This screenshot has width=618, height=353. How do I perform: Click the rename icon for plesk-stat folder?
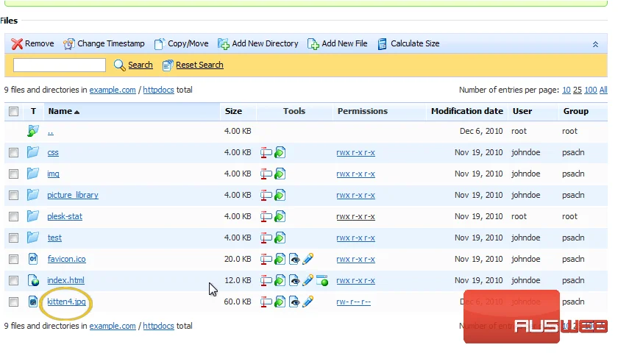(266, 216)
